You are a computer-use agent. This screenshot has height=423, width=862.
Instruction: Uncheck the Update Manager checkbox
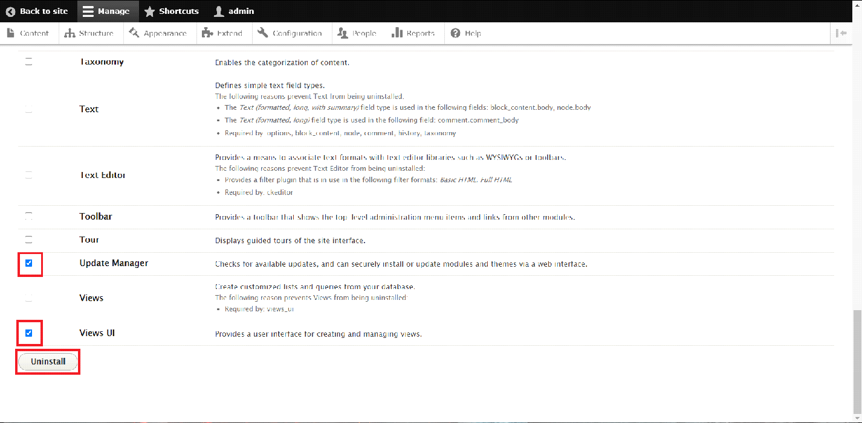[x=28, y=263]
